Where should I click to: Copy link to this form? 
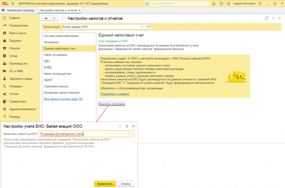point(266,18)
